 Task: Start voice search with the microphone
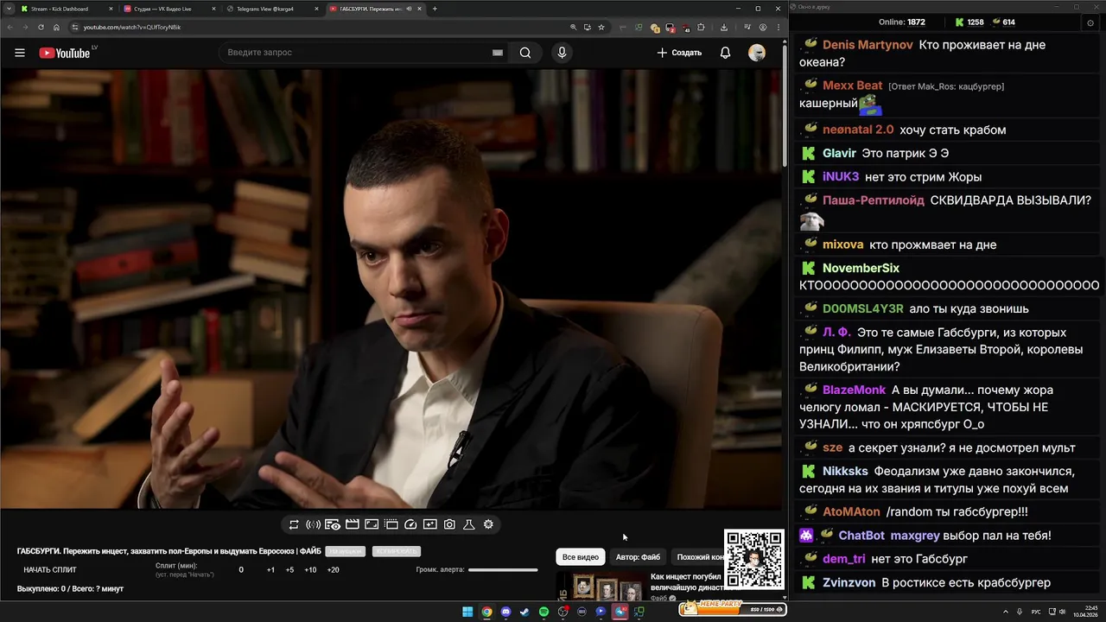coord(562,53)
